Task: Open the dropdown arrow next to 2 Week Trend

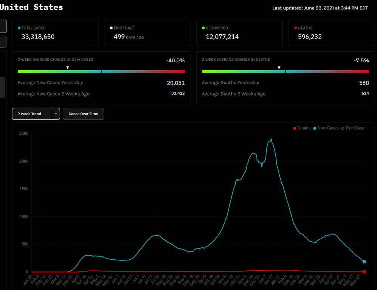Action: (x=56, y=114)
